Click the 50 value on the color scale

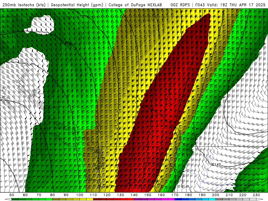(12, 195)
